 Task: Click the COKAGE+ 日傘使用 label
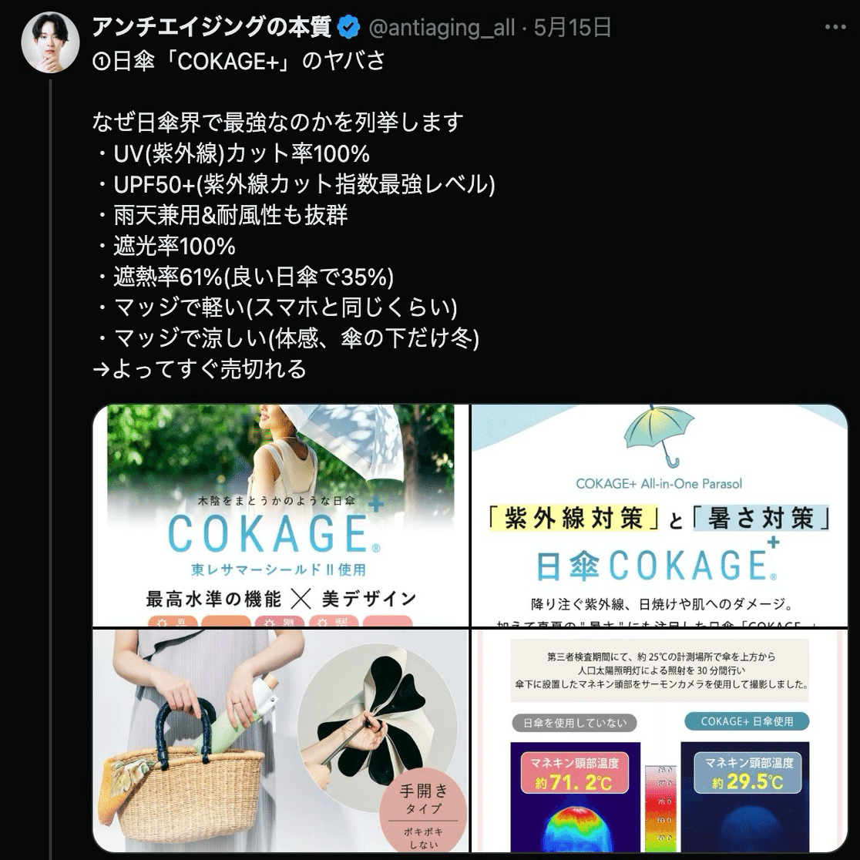tap(747, 721)
